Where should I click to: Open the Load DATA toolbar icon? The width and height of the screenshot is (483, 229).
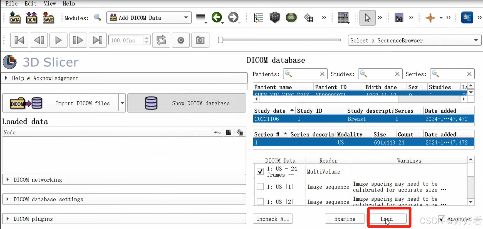(15, 18)
